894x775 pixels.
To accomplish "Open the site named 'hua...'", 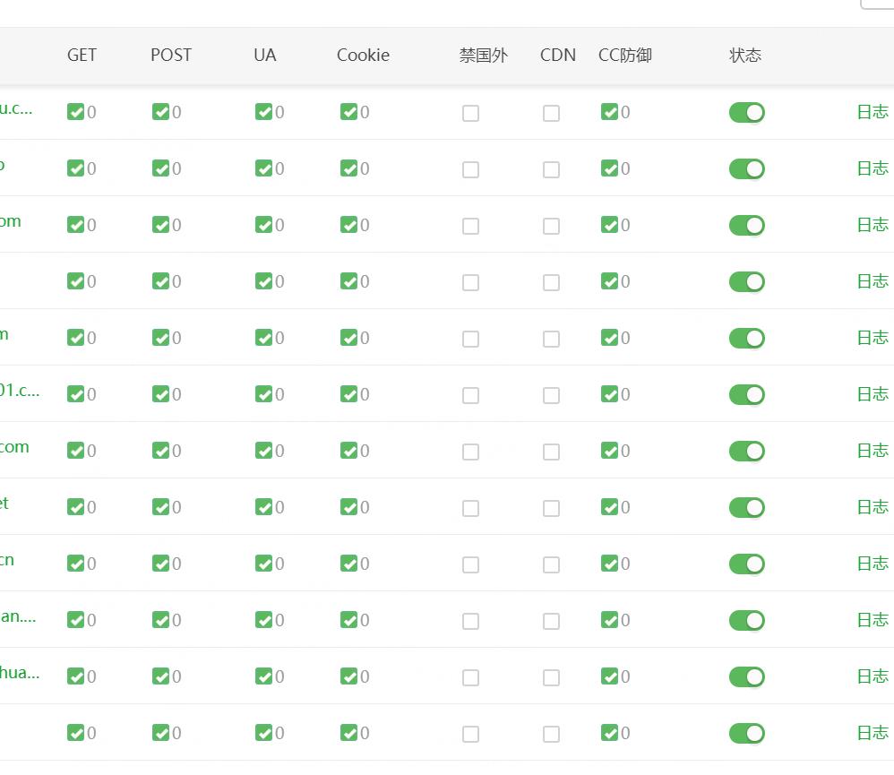I will click(x=20, y=672).
